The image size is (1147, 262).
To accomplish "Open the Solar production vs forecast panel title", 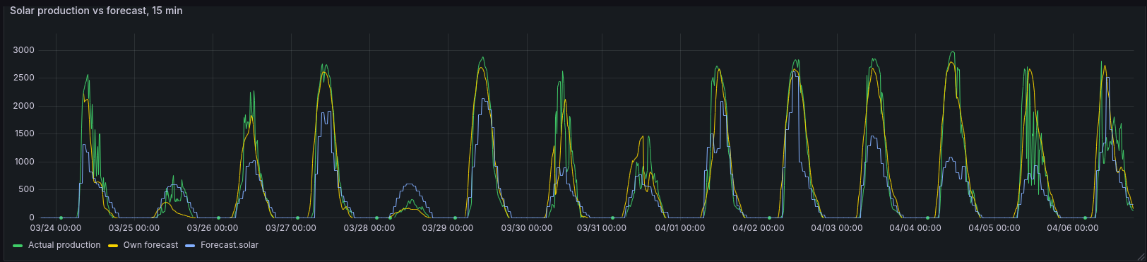I will (96, 11).
